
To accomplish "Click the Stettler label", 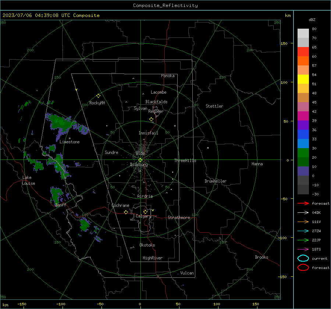I will pyautogui.click(x=214, y=106).
